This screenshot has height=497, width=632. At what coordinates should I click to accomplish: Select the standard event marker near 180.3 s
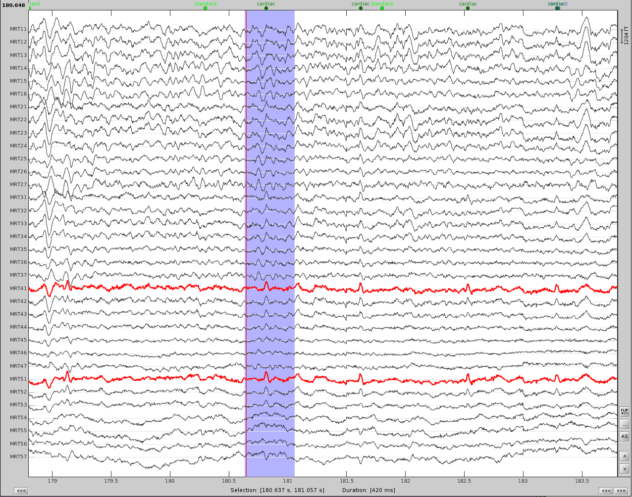[205, 8]
